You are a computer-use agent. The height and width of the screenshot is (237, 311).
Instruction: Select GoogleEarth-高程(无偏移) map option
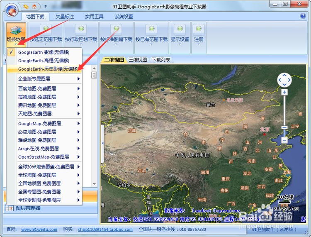click(44, 61)
